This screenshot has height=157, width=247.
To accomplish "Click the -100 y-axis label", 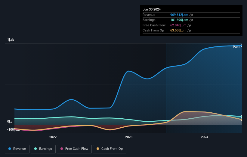I will pyautogui.click(x=14, y=129).
